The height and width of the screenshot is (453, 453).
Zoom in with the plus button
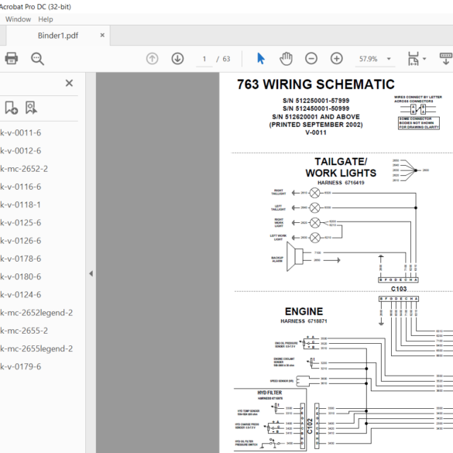337,59
